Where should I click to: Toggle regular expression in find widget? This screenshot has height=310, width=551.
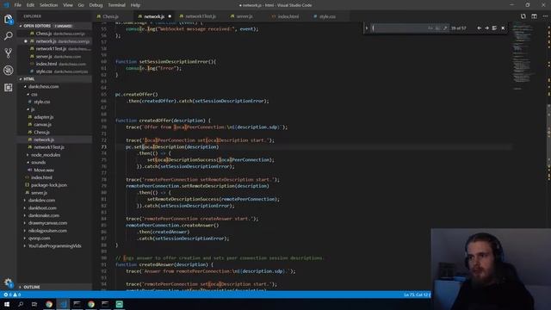[x=445, y=28]
